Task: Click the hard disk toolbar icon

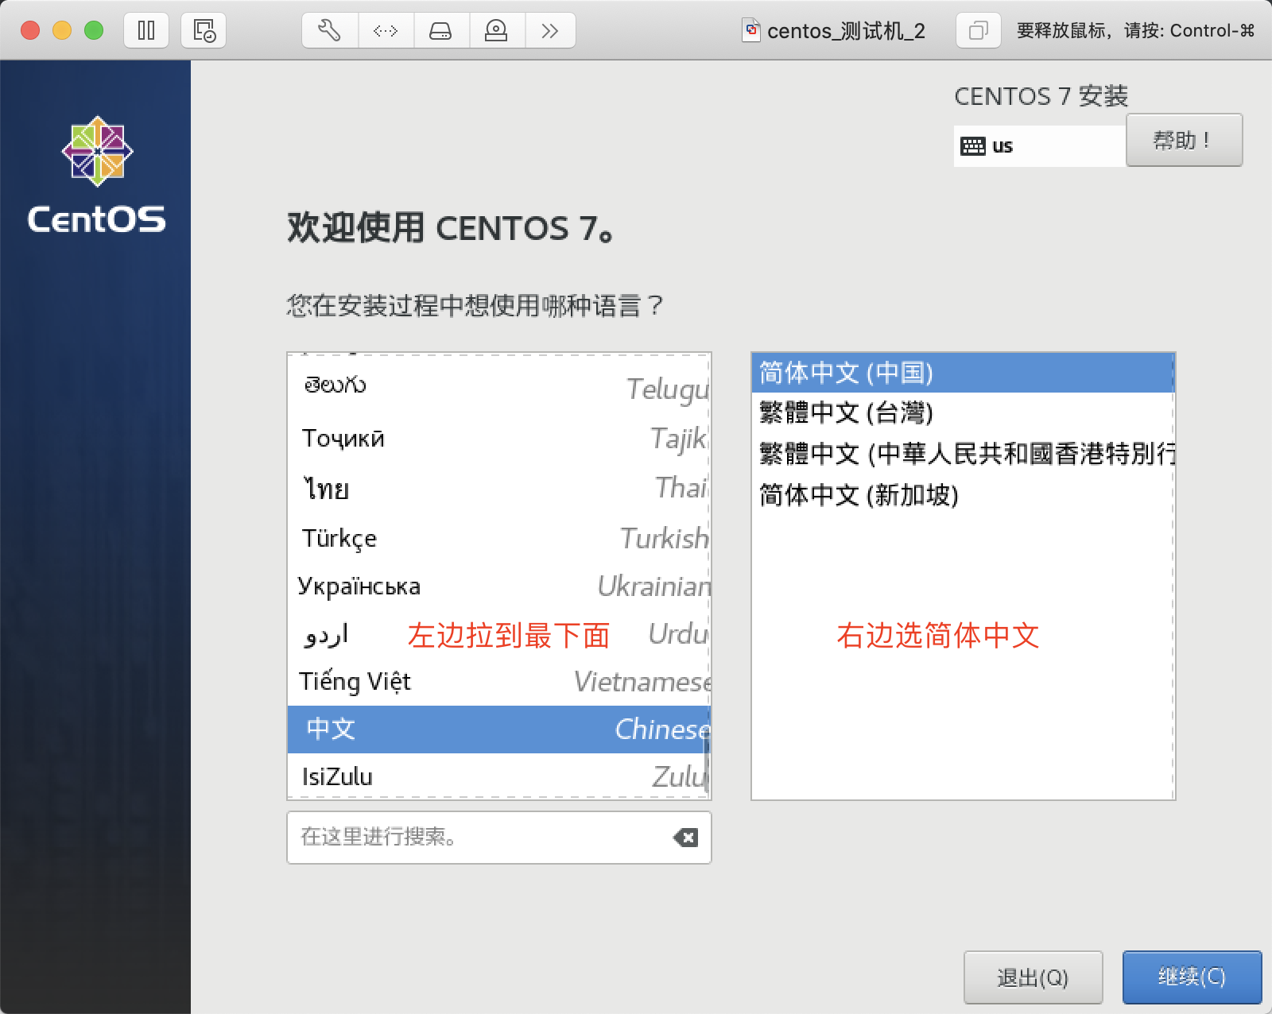Action: (440, 31)
